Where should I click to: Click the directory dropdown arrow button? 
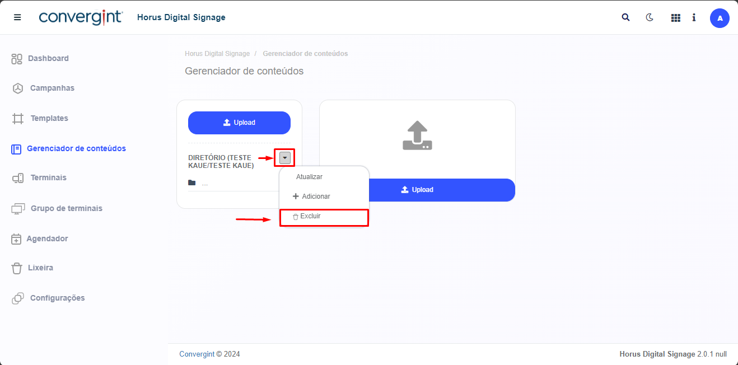tap(284, 158)
